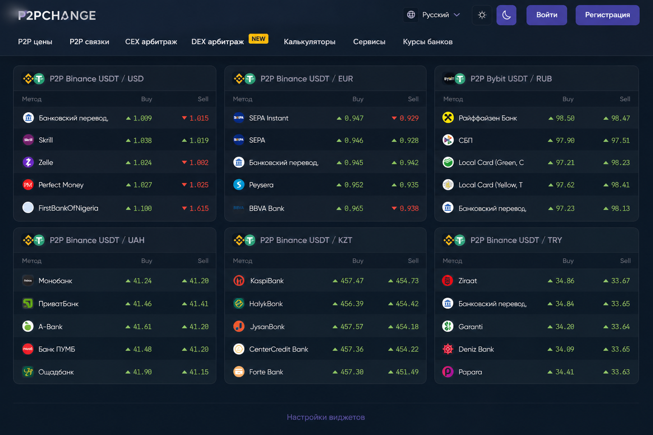The height and width of the screenshot is (435, 653).
Task: Open the P2P цены tab
Action: (x=35, y=42)
